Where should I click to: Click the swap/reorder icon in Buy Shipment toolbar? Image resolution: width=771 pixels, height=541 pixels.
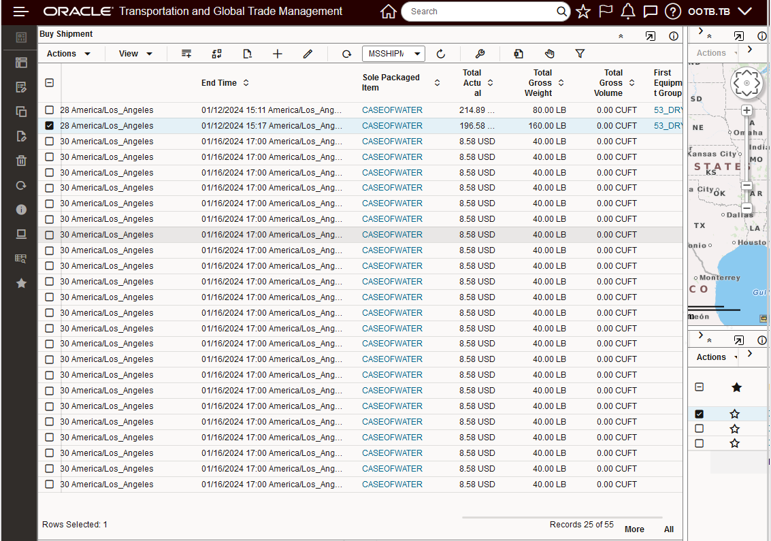coord(217,54)
